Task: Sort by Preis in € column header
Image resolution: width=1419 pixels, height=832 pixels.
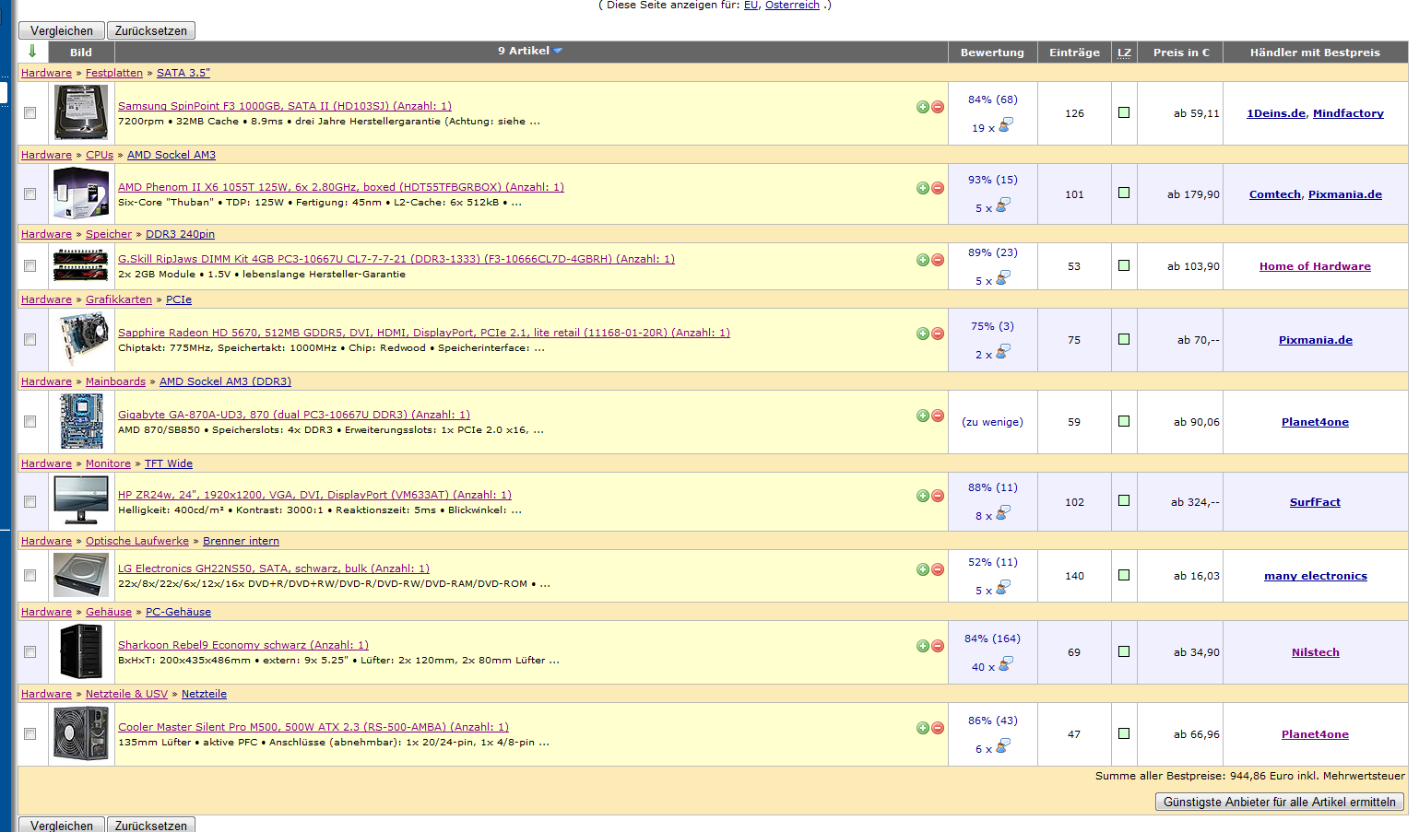Action: click(x=1181, y=53)
